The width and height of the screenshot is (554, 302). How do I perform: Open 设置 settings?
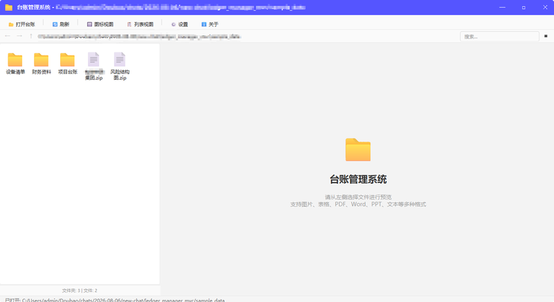(x=179, y=24)
